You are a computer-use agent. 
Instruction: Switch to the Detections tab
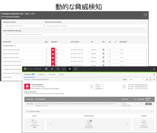coord(29,74)
